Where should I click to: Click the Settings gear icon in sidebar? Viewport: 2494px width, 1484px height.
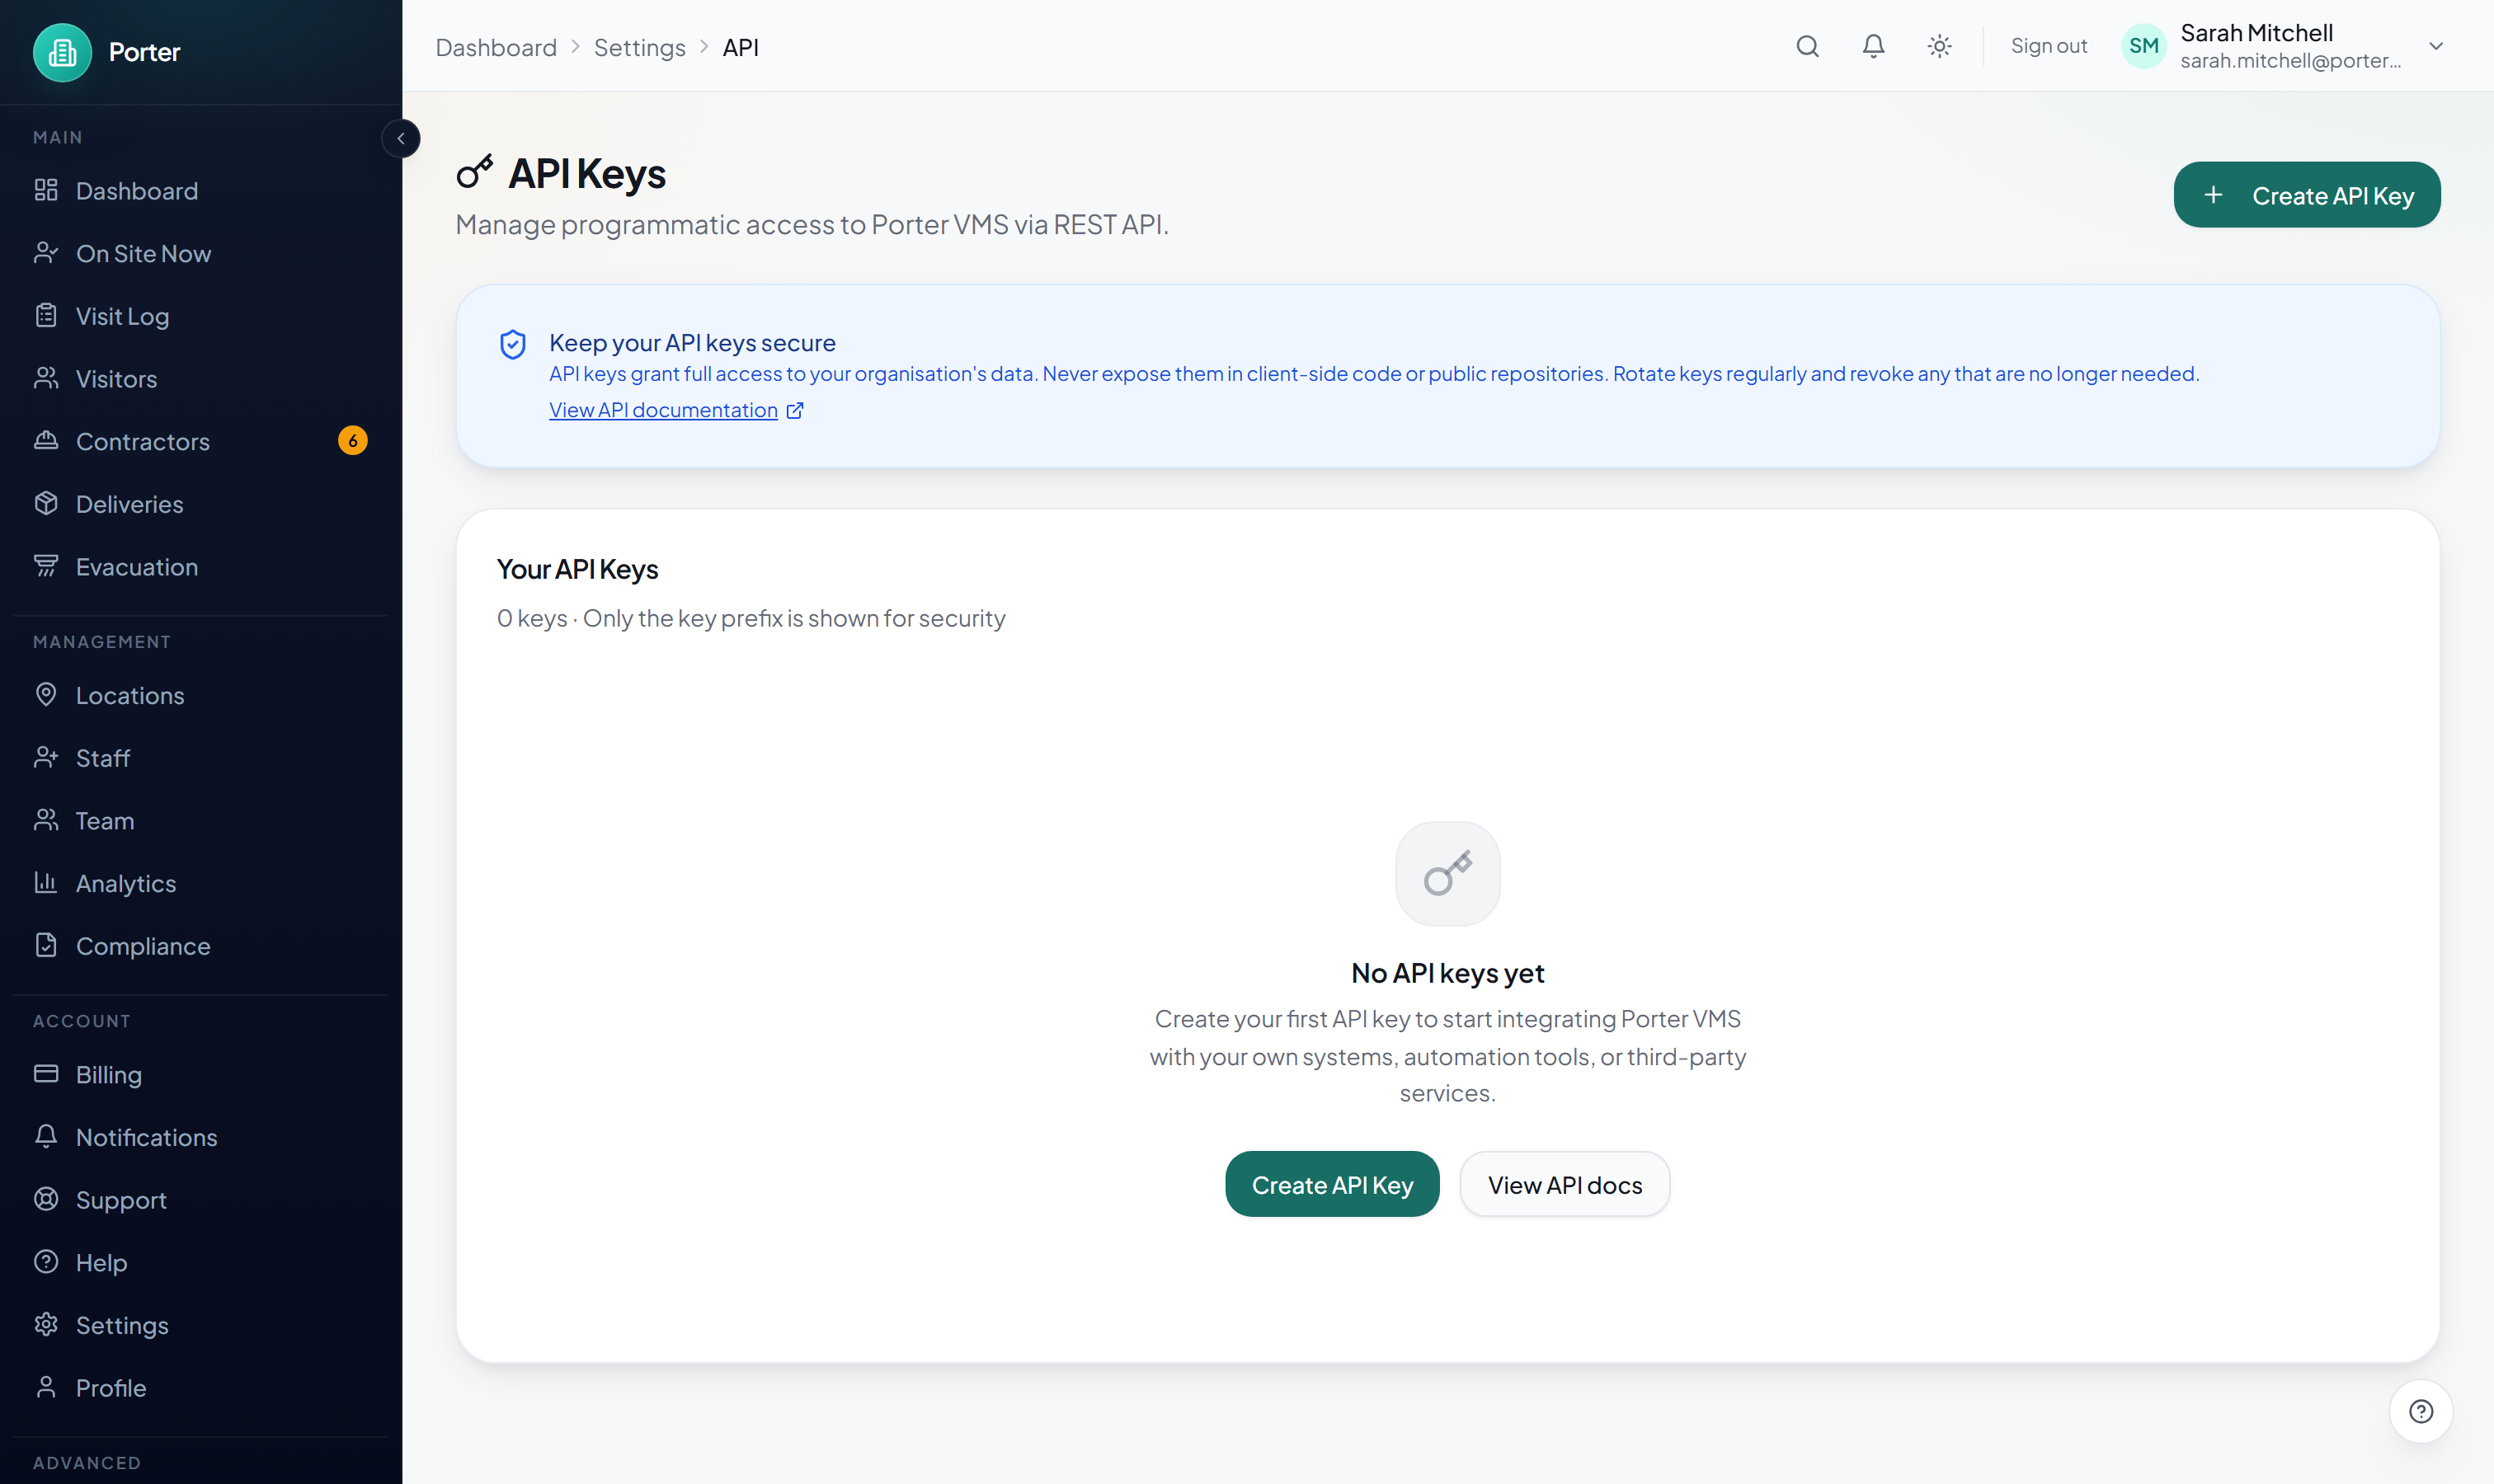click(46, 1325)
